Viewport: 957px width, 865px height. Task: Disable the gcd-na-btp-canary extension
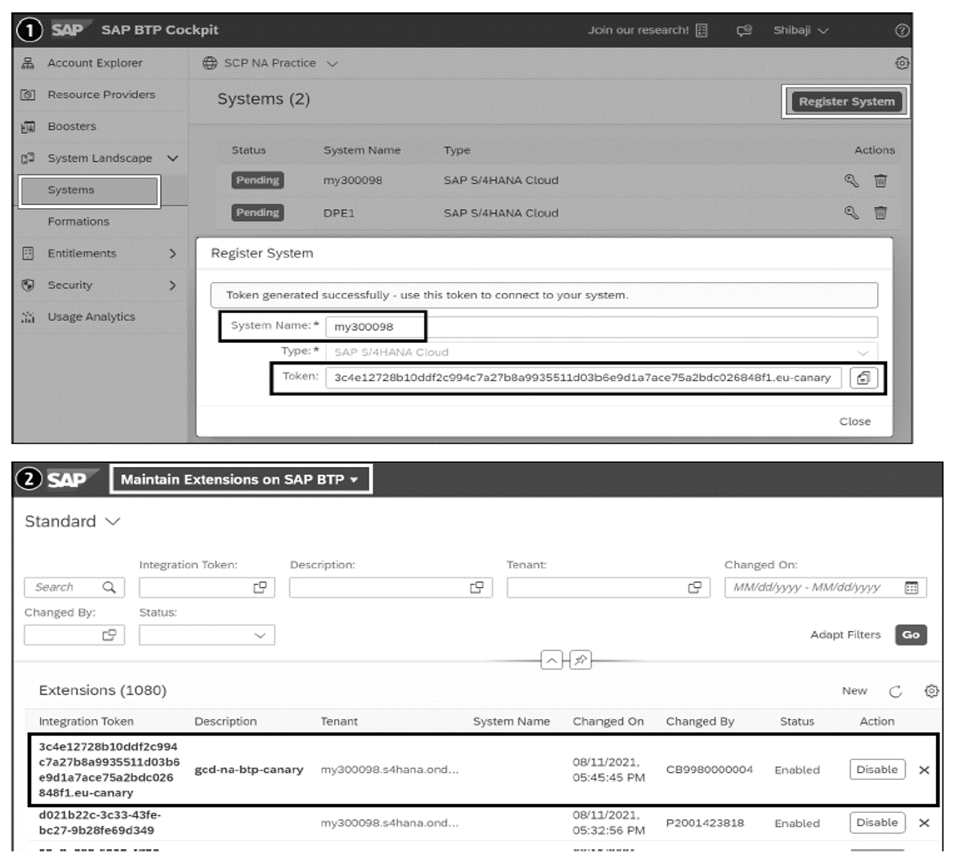point(877,769)
